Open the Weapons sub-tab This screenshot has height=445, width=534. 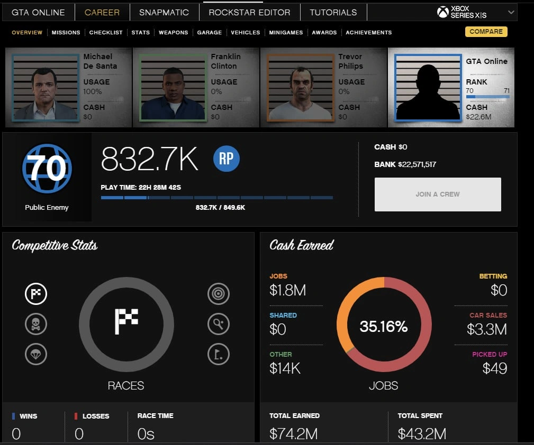pyautogui.click(x=173, y=32)
